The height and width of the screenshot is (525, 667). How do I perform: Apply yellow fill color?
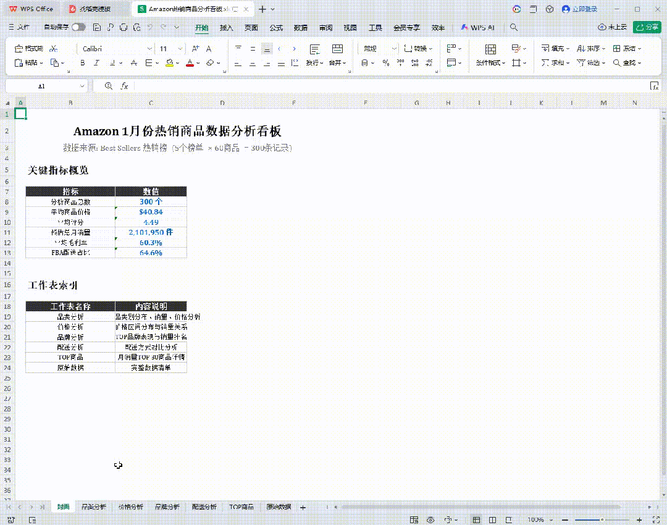[x=170, y=63]
